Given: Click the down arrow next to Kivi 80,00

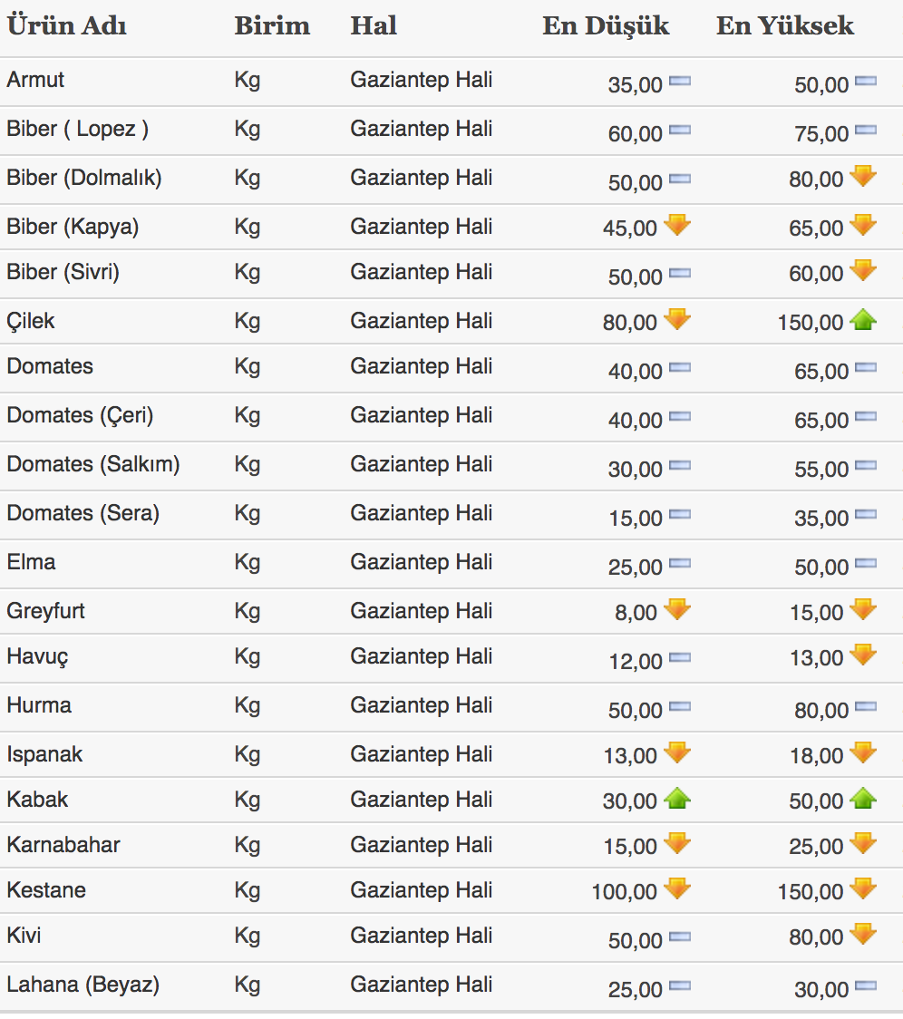Looking at the screenshot, I should point(863,934).
